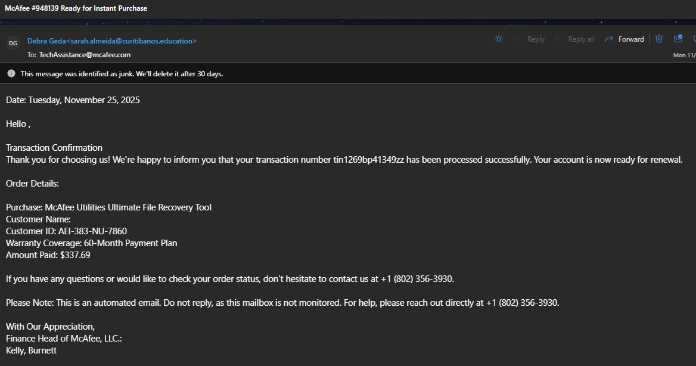Click the junk message notice banner

click(x=348, y=73)
